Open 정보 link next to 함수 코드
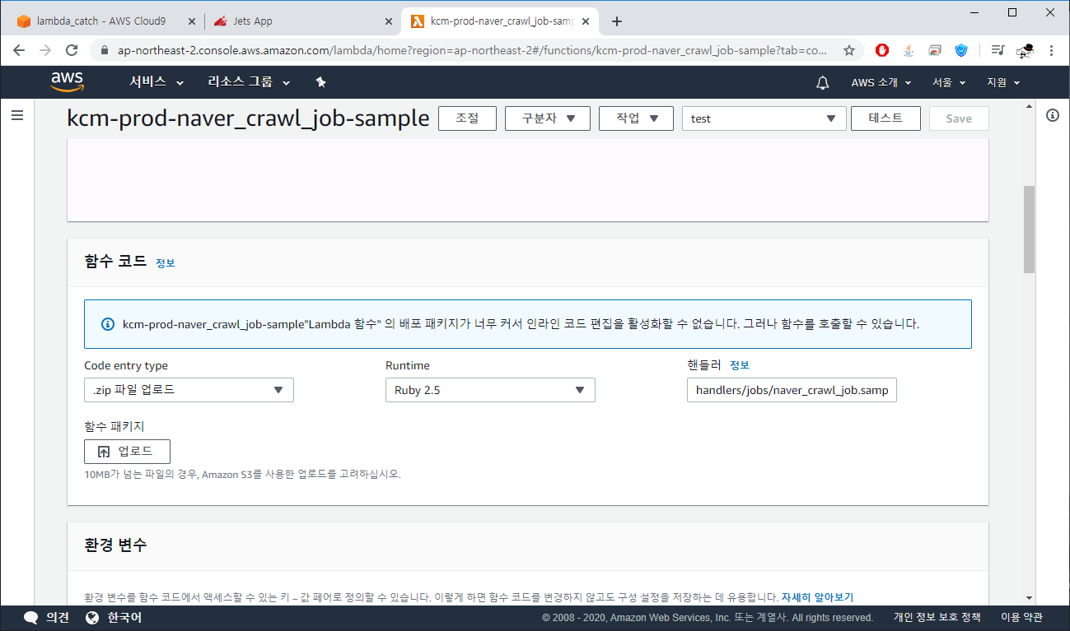 166,263
